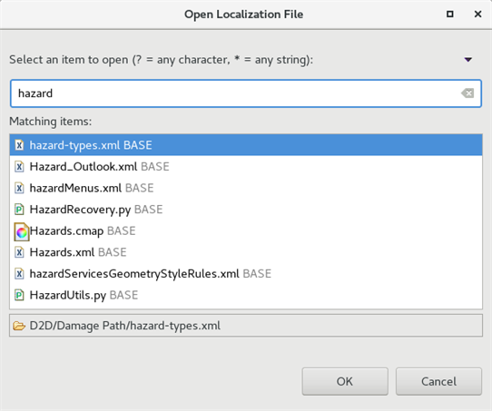Open the view menu dropdown arrow
Viewport: 492px width, 411px height.
tap(468, 60)
